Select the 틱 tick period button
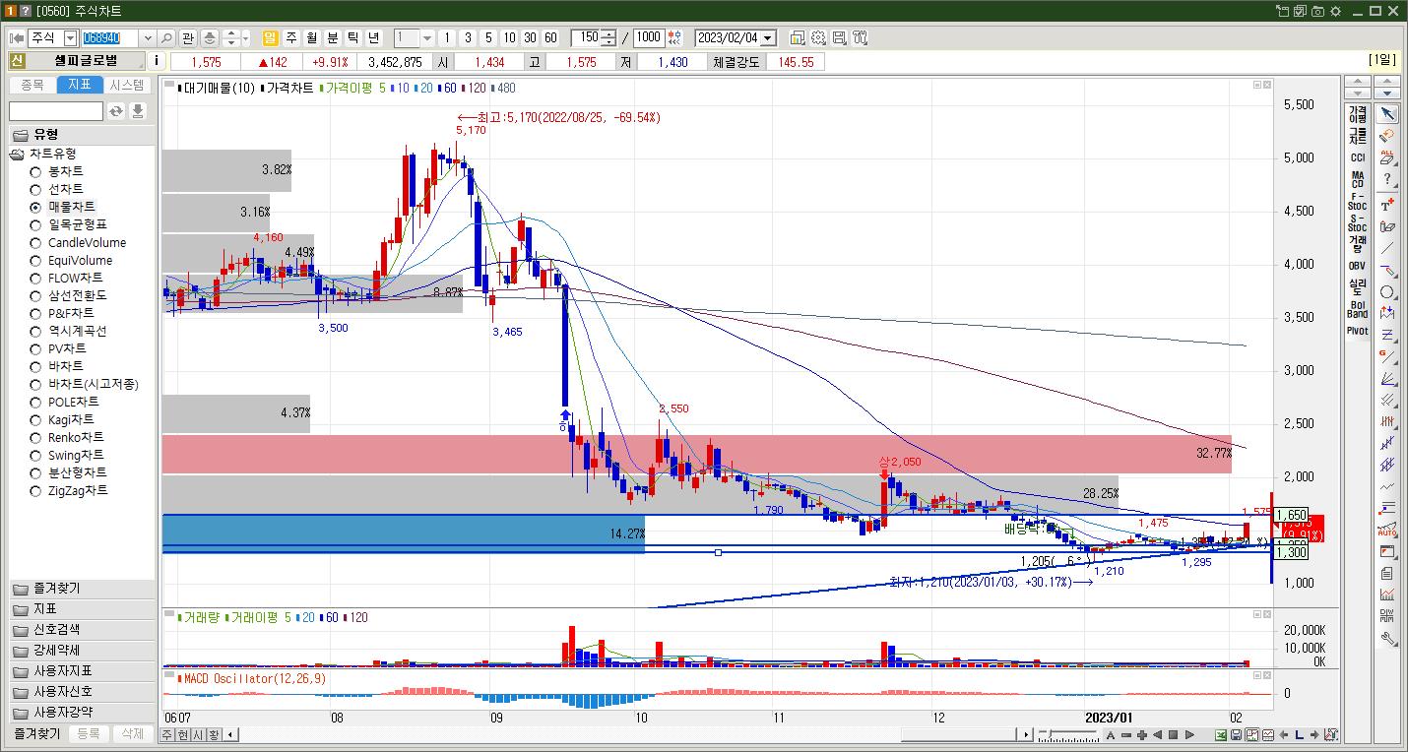Screen dimensions: 1408x752 coord(352,37)
